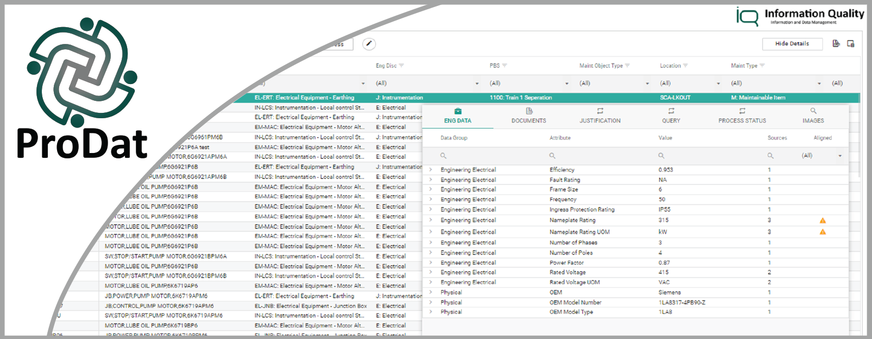This screenshot has height=339, width=872.
Task: Expand the Ingress Protection Rating row
Action: [431, 209]
